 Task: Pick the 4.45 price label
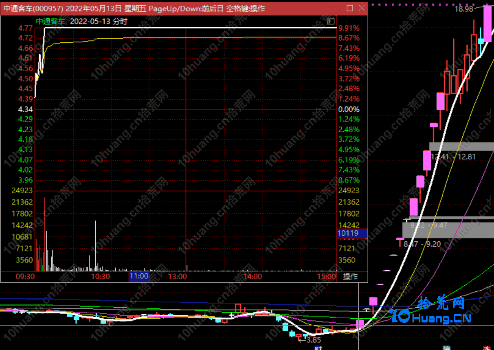pos(26,89)
